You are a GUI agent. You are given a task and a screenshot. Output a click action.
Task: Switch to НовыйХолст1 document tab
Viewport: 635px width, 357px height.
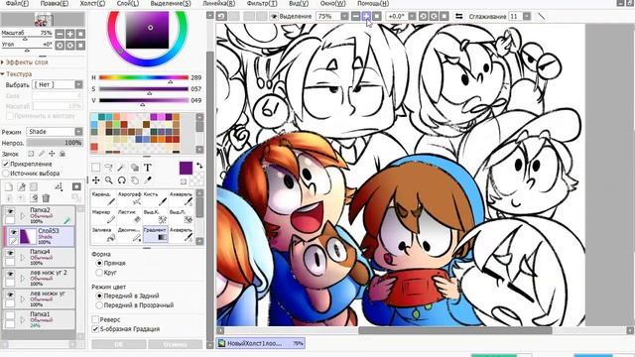click(261, 343)
